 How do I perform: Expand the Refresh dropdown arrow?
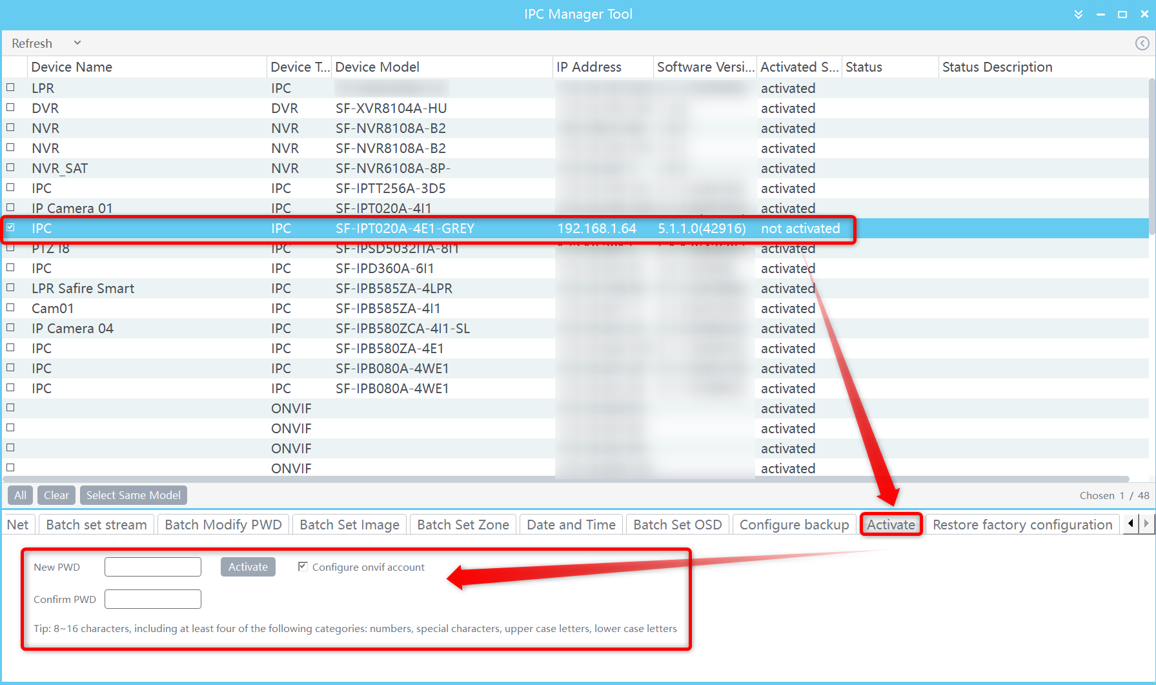[x=77, y=43]
